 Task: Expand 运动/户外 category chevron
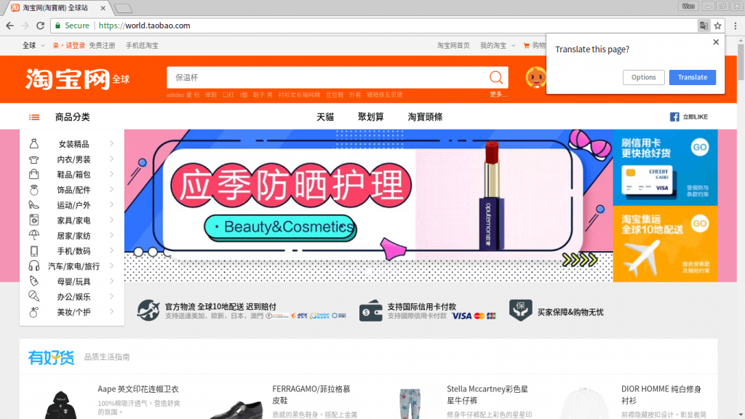(111, 204)
